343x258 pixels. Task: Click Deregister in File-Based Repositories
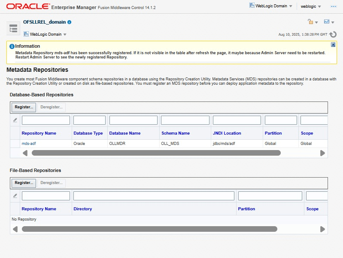(x=52, y=183)
